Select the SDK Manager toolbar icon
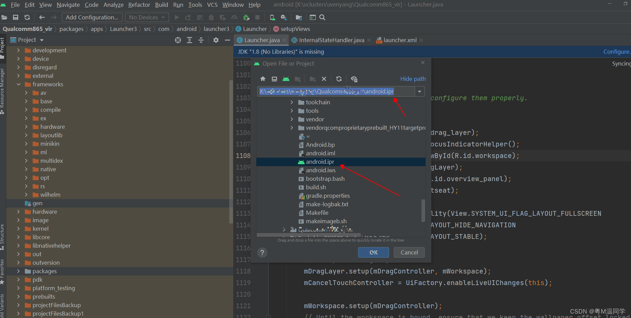 (x=284, y=17)
